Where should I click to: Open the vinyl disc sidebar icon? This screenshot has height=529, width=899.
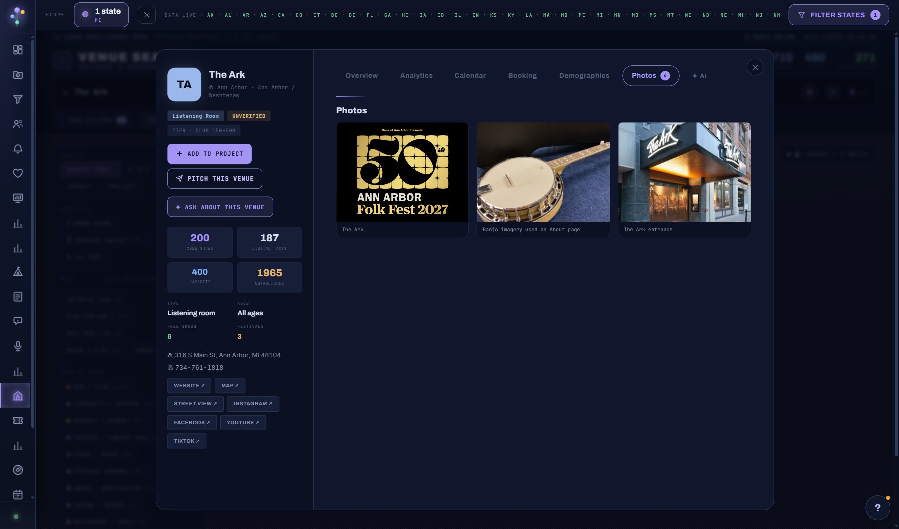click(18, 470)
